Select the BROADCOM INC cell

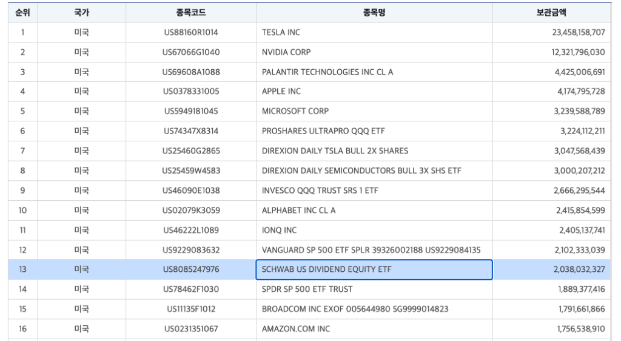(x=374, y=309)
